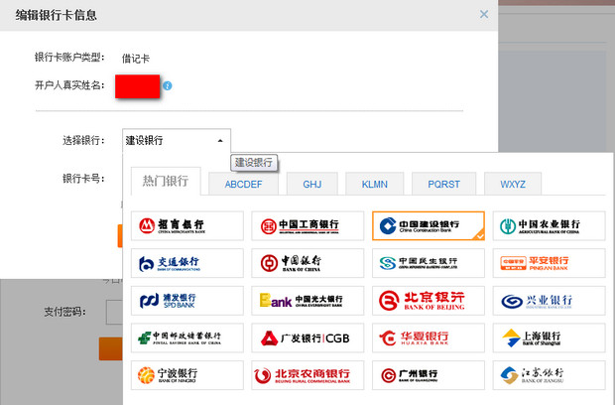615x405 pixels.
Task: Choose Bank of Communications 交通银行
Action: (x=187, y=263)
